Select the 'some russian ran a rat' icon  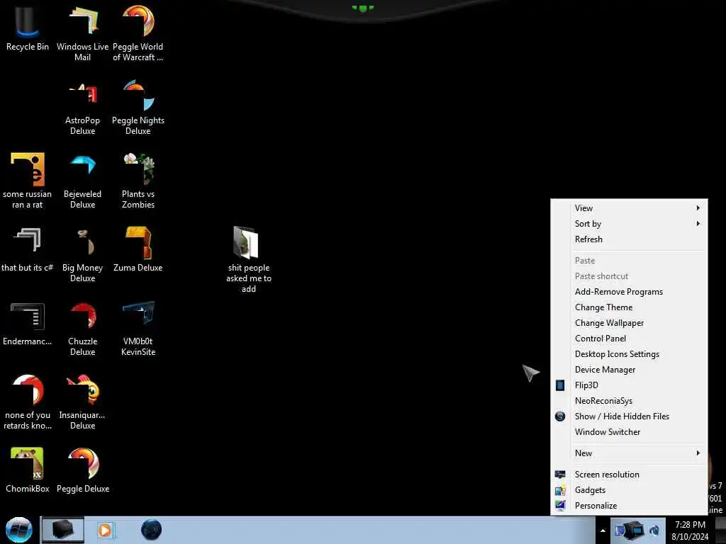28,181
